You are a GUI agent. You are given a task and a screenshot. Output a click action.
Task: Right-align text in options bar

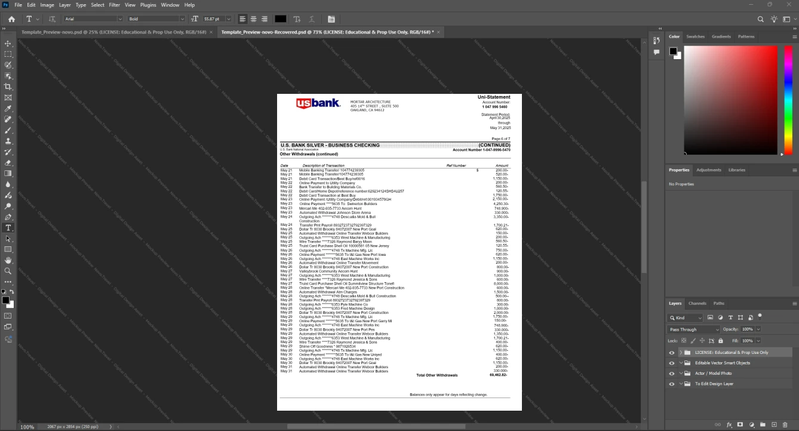(x=265, y=19)
